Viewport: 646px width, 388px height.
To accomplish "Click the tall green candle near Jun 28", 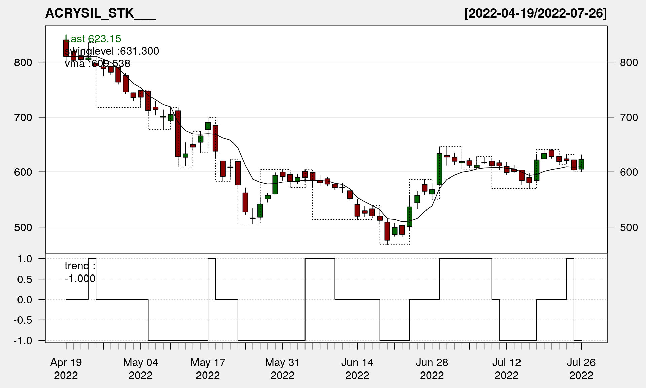I will point(439,169).
